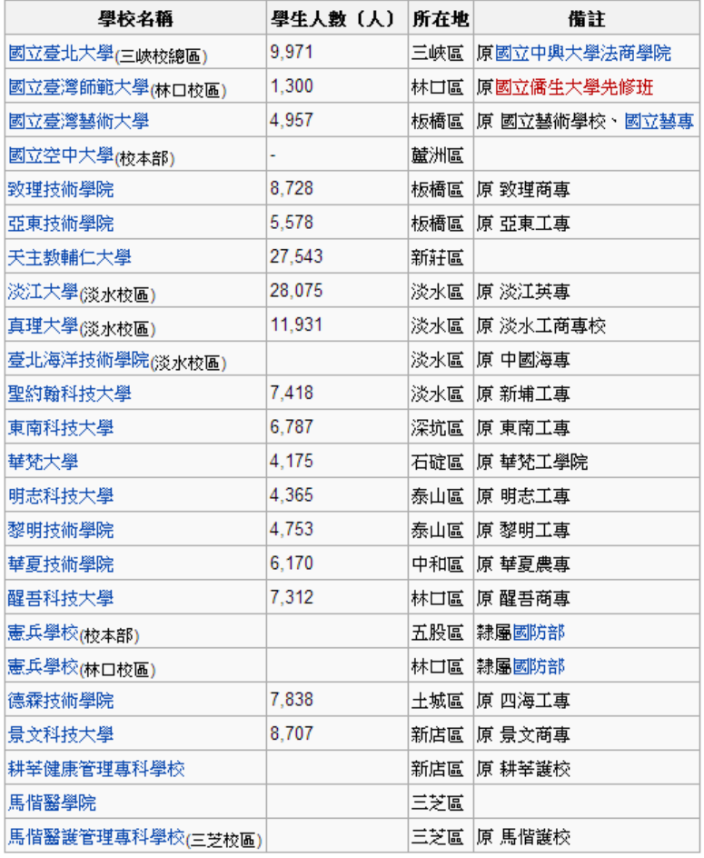Open 國防部 link in 五股區 row
The image size is (704, 858).
(539, 632)
